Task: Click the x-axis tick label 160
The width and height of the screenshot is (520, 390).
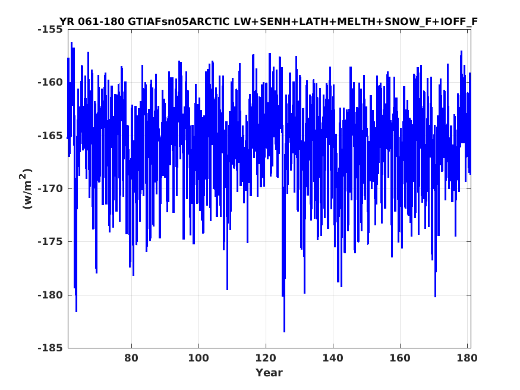Action: point(400,358)
